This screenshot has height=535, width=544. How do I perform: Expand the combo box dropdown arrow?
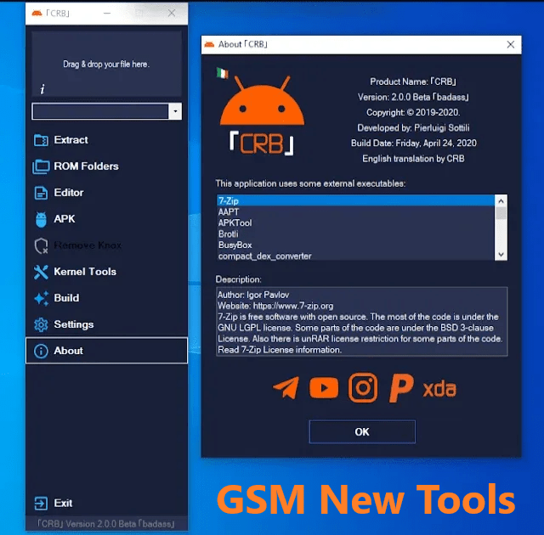[x=175, y=111]
